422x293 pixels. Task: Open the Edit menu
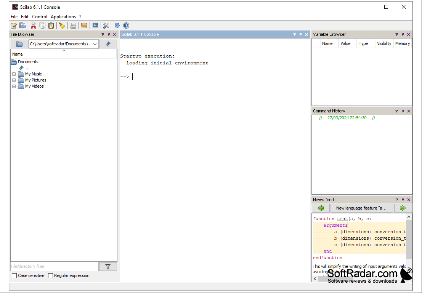[25, 17]
